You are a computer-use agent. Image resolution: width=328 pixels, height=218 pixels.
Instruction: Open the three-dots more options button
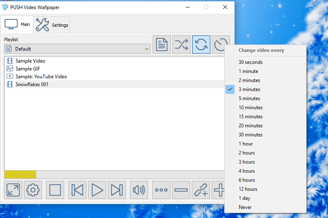(x=161, y=190)
